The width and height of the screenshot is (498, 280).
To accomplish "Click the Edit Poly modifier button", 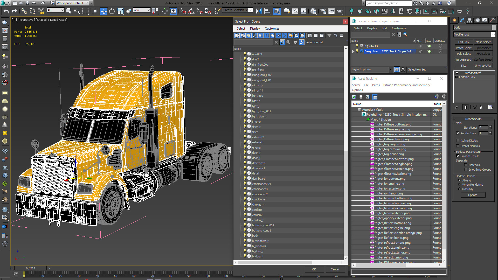I will [x=464, y=42].
